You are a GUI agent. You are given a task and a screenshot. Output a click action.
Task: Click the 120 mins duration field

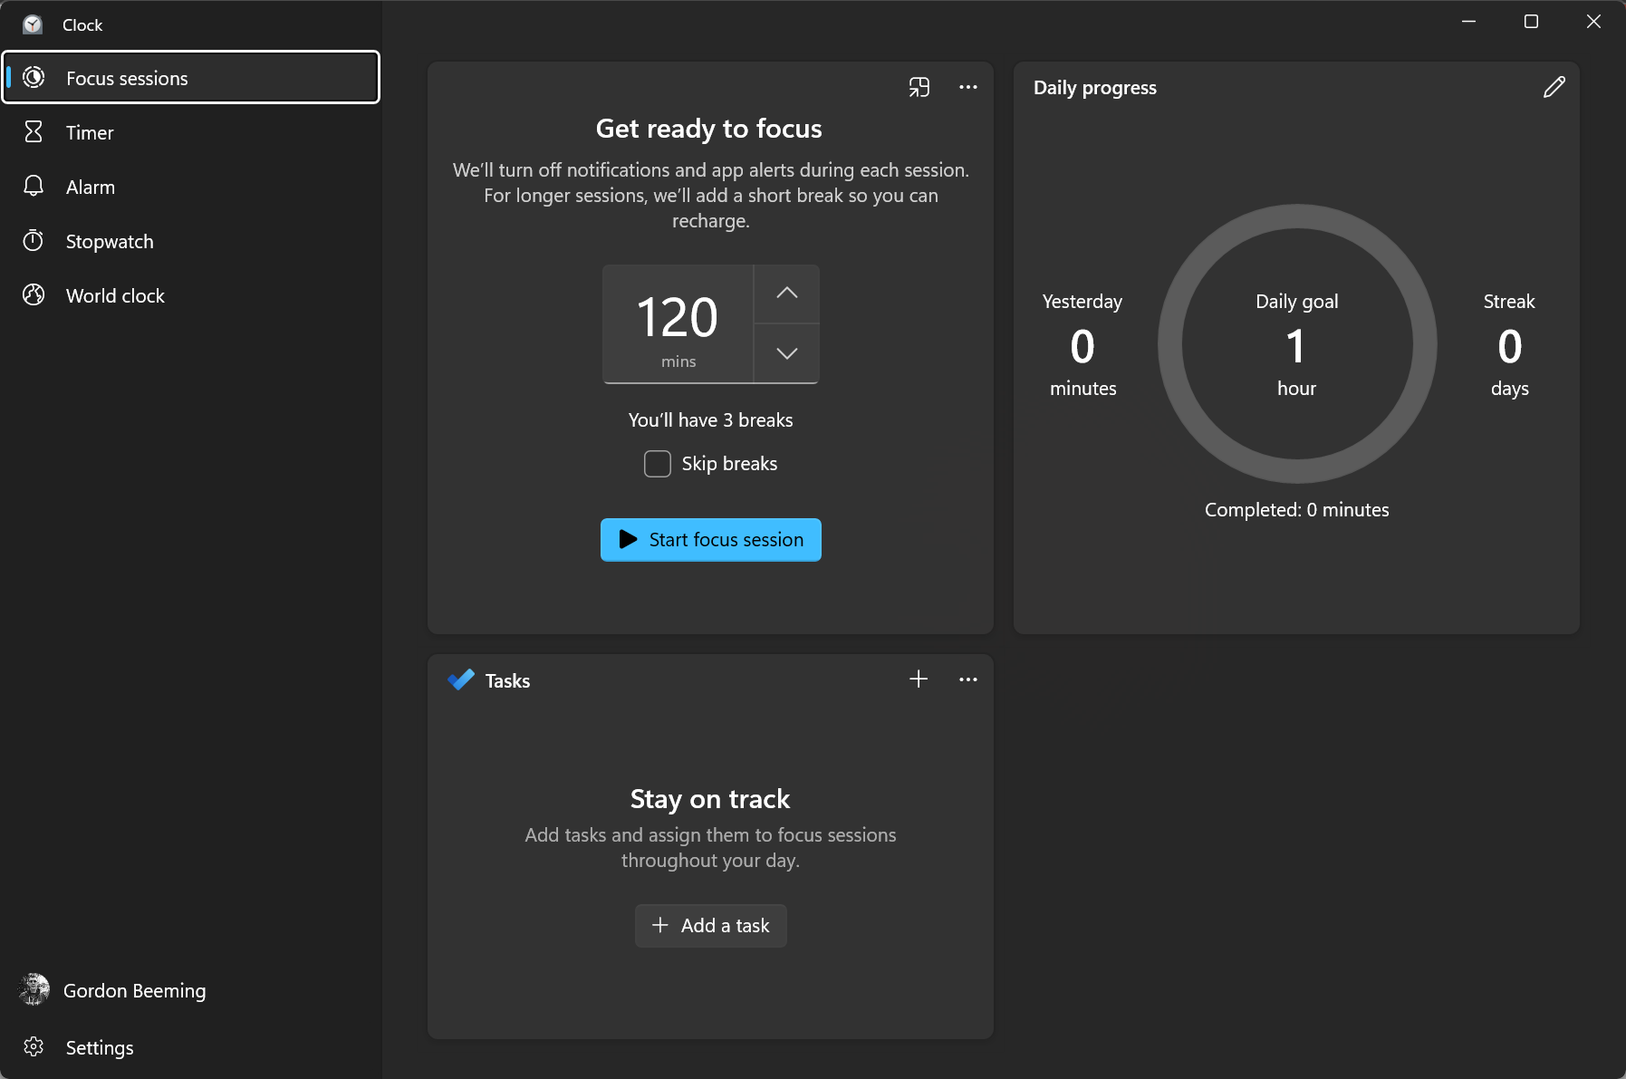coord(678,324)
